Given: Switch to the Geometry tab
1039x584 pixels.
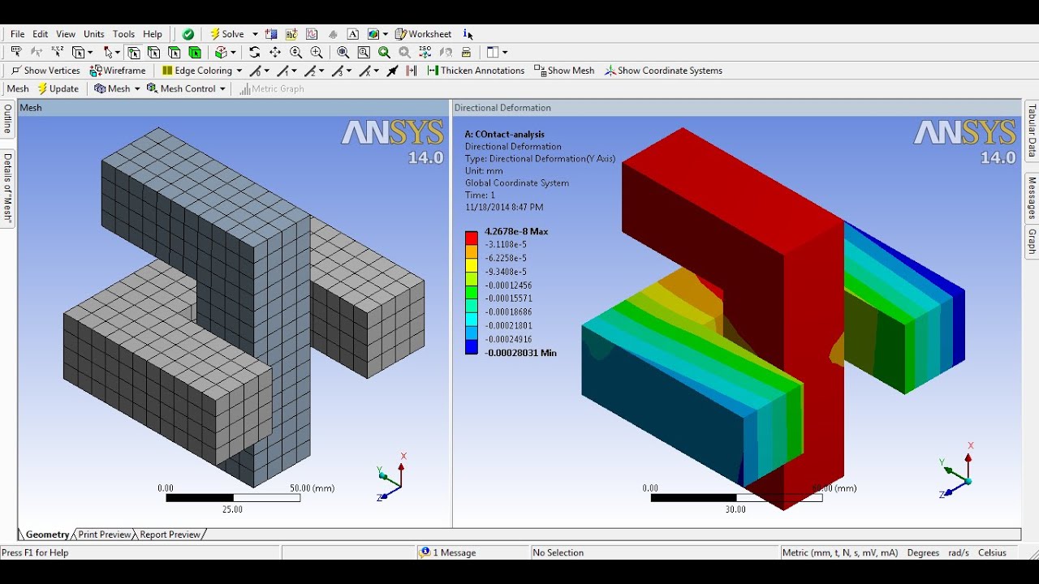Looking at the screenshot, I should click(x=47, y=535).
